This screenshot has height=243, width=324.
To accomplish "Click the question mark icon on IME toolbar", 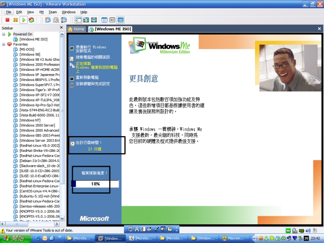I will tap(170, 229).
